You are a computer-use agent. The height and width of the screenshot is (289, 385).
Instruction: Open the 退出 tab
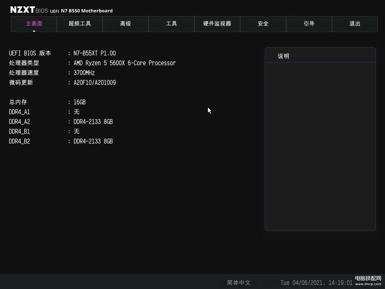(355, 24)
